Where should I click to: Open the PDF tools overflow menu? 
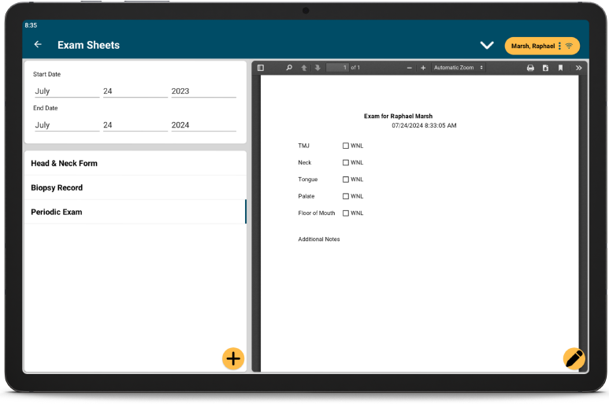click(x=578, y=68)
